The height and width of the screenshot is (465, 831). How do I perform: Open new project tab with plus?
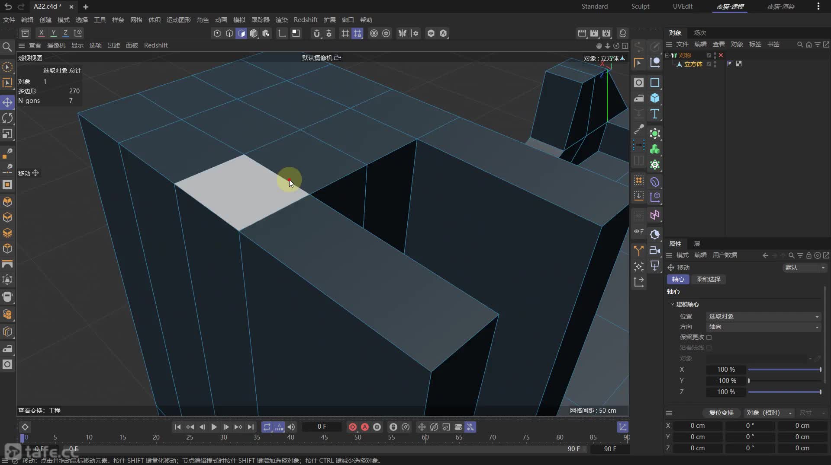click(85, 7)
